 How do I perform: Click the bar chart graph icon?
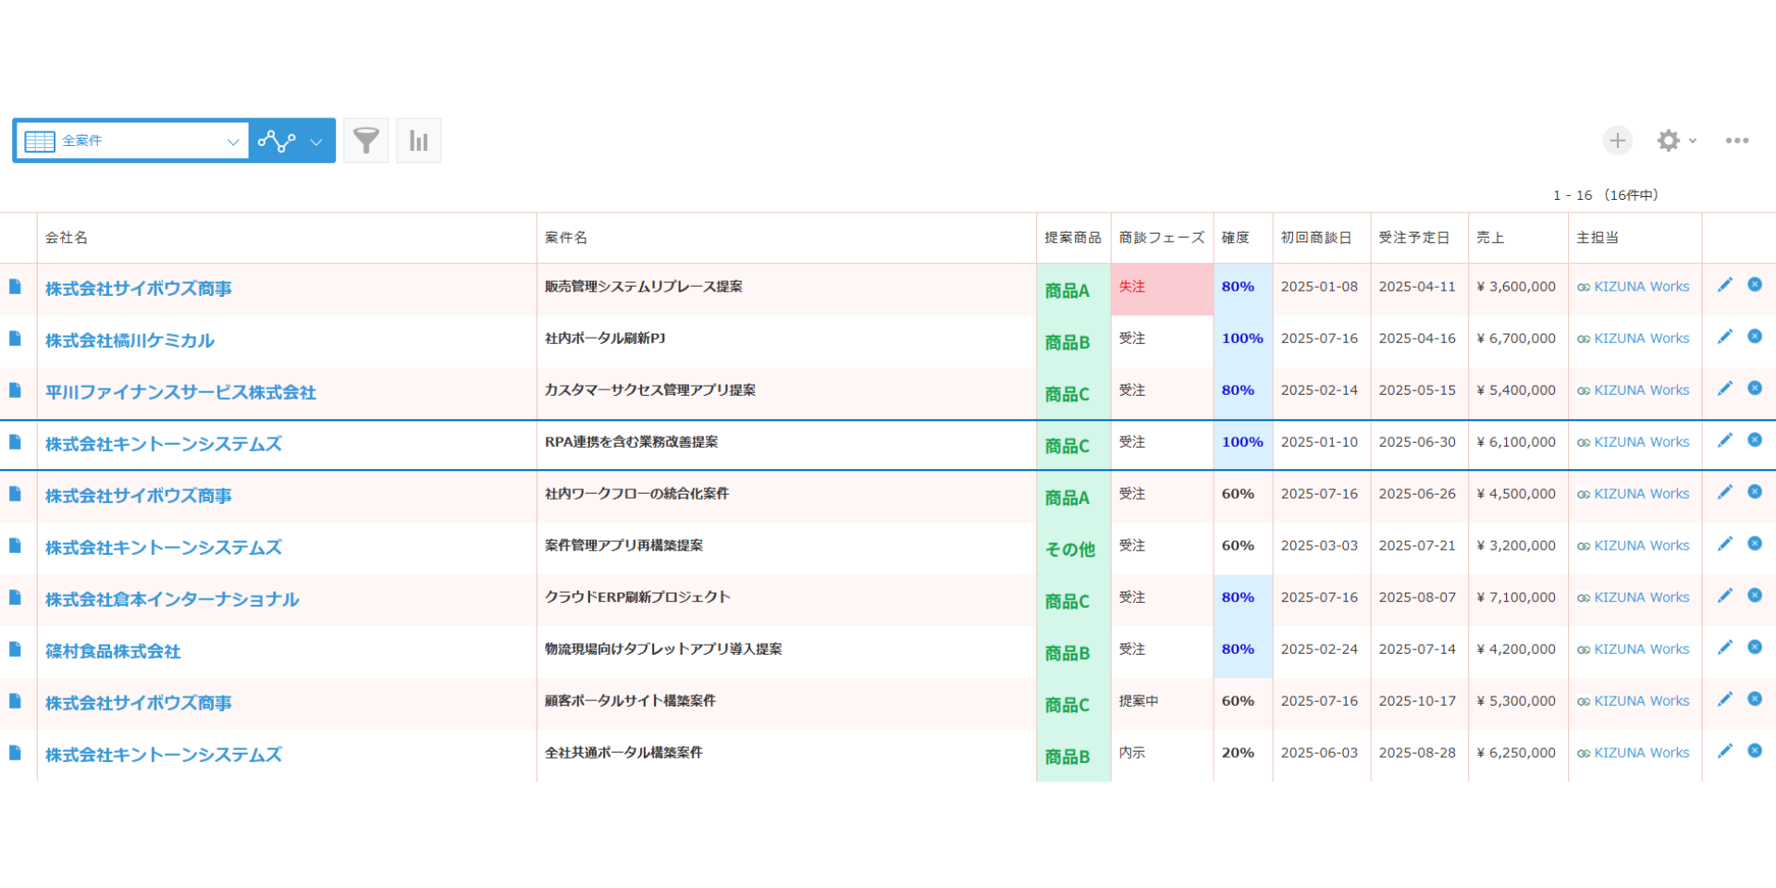(x=418, y=140)
